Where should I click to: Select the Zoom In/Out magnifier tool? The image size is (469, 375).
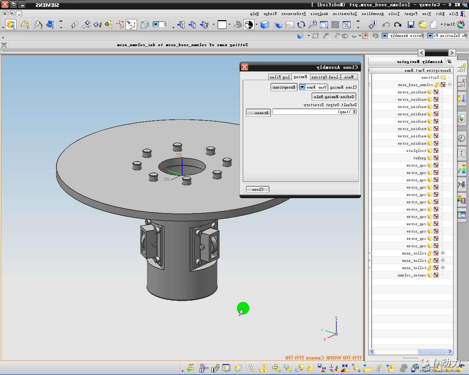[x=313, y=25]
